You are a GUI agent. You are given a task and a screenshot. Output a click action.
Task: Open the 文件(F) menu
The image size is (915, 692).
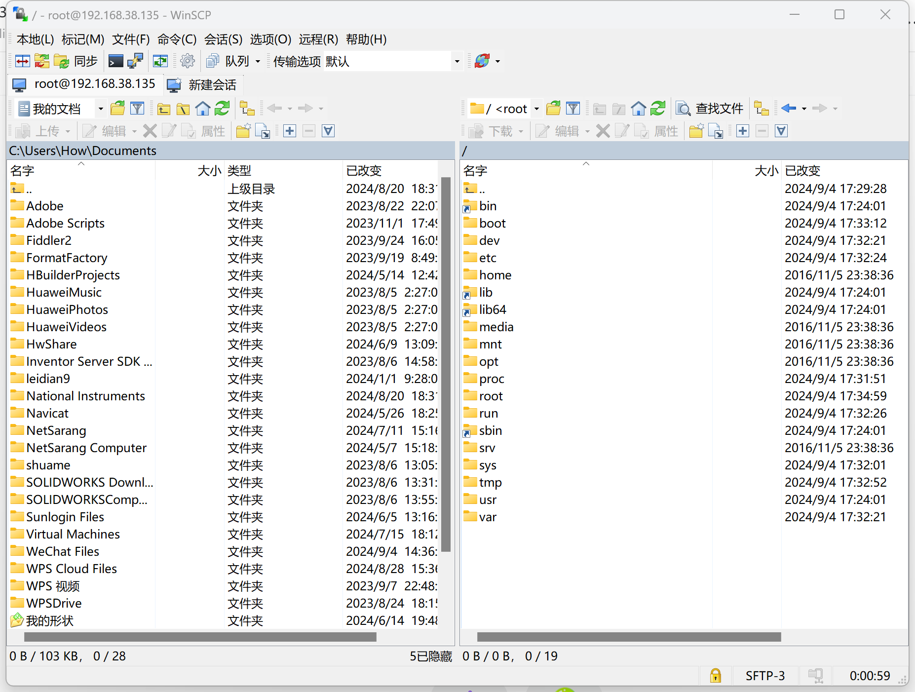pos(131,39)
